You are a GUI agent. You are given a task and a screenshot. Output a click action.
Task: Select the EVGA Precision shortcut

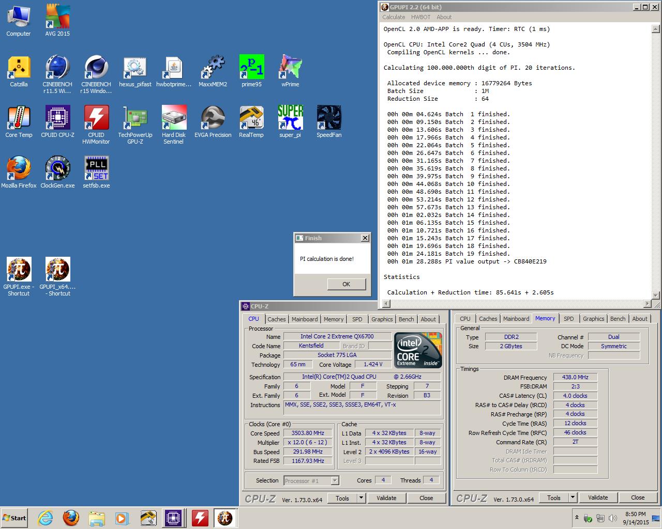(x=213, y=122)
